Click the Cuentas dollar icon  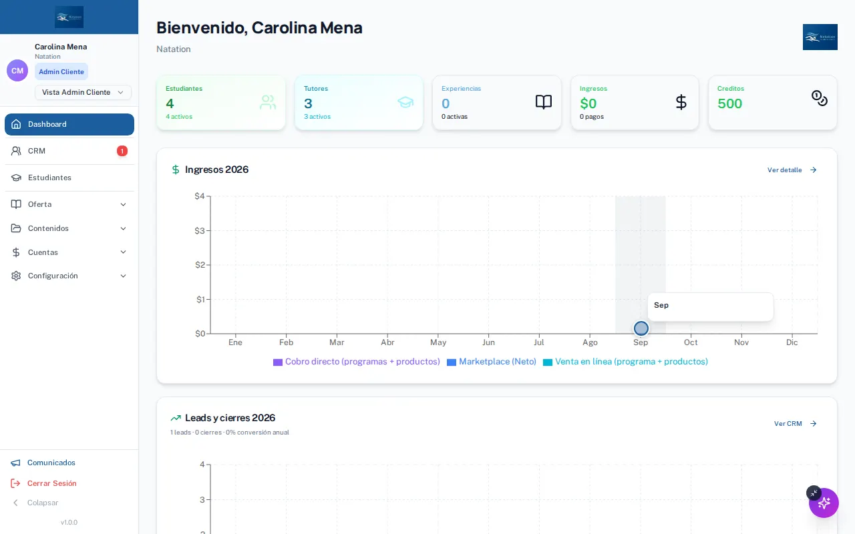16,252
